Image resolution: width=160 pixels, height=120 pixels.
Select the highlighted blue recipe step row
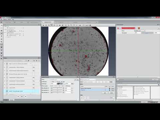(x=21, y=91)
